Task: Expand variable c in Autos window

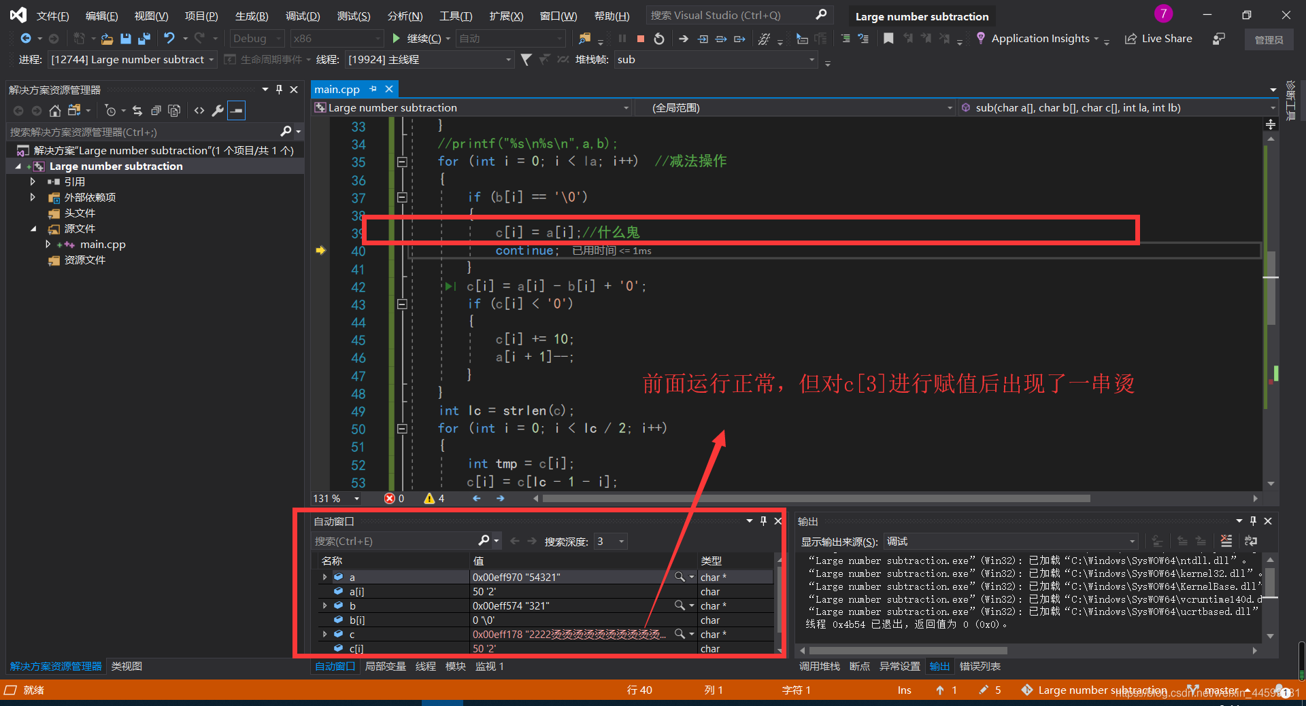Action: click(324, 634)
